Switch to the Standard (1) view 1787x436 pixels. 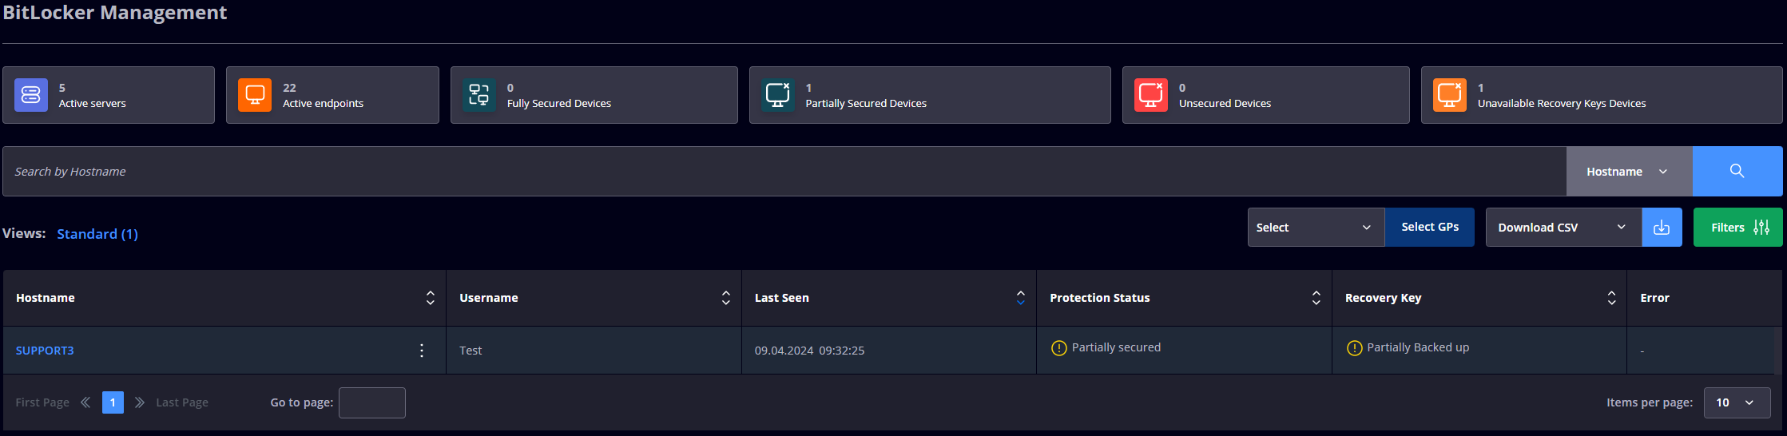click(97, 234)
